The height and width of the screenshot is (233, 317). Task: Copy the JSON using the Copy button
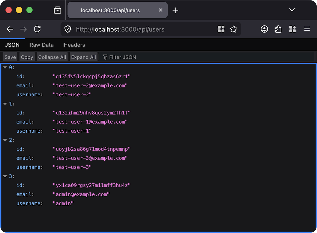(27, 57)
